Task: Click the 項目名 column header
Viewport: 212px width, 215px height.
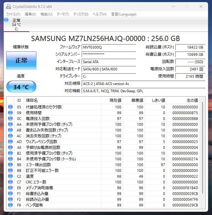Action: tap(62, 101)
